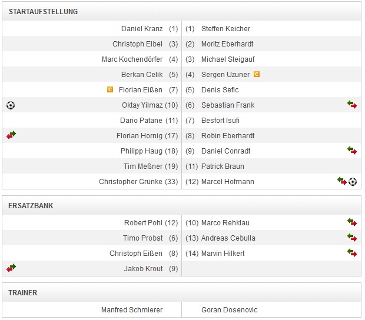Click the substitution arrows beside Marvin Hilkert
Image resolution: width=365 pixels, height=320 pixels.
352,254
